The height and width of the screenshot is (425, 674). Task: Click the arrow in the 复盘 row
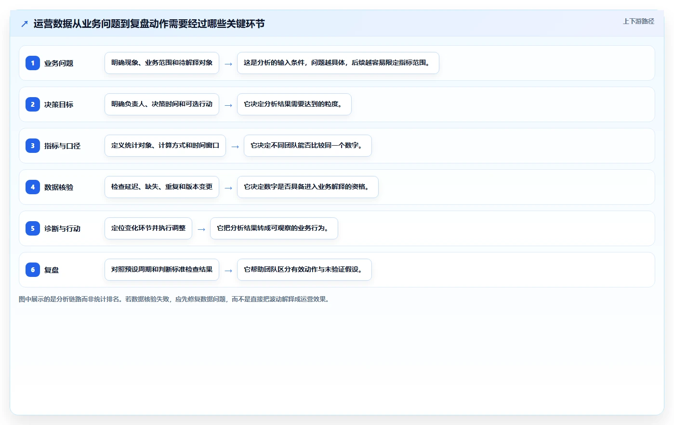228,271
